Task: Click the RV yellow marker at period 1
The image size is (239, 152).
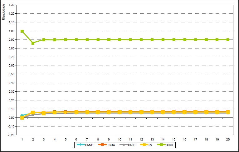Action: 22,118
